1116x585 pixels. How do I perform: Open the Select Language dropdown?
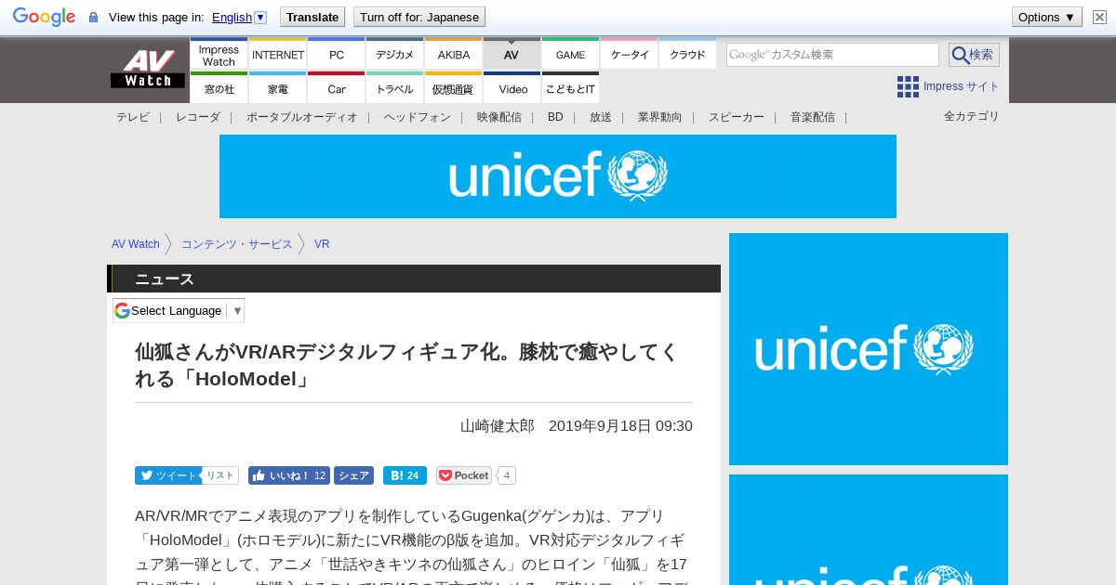(179, 311)
